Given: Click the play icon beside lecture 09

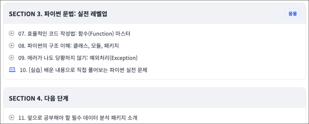Looking at the screenshot, I should (x=11, y=58).
